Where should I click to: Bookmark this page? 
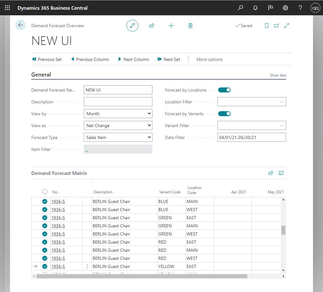(267, 26)
